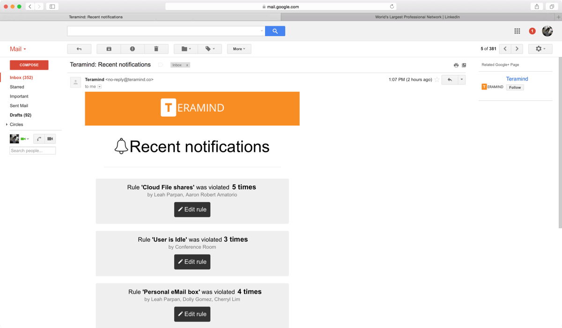Image resolution: width=562 pixels, height=328 pixels.
Task: Click the COMPOSE button
Action: pyautogui.click(x=29, y=65)
